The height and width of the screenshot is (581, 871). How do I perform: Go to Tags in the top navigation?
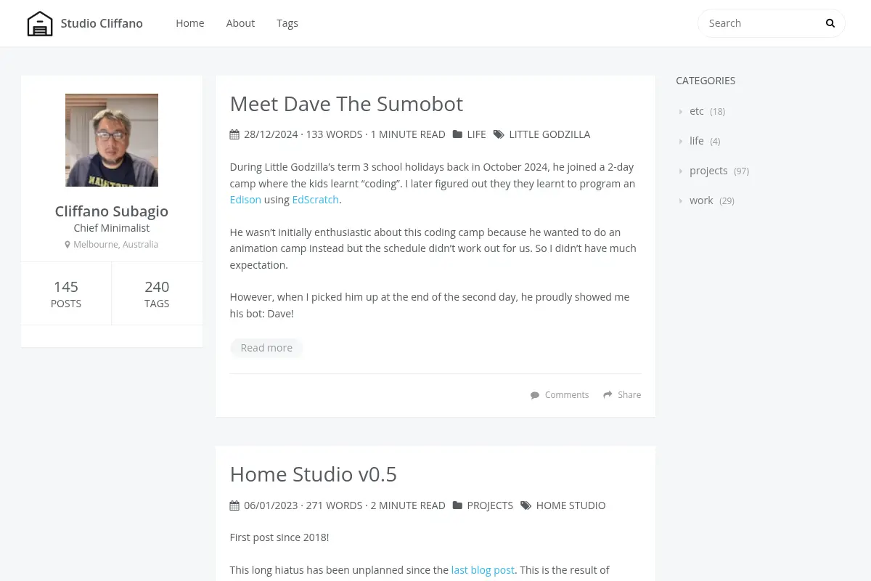click(x=287, y=23)
